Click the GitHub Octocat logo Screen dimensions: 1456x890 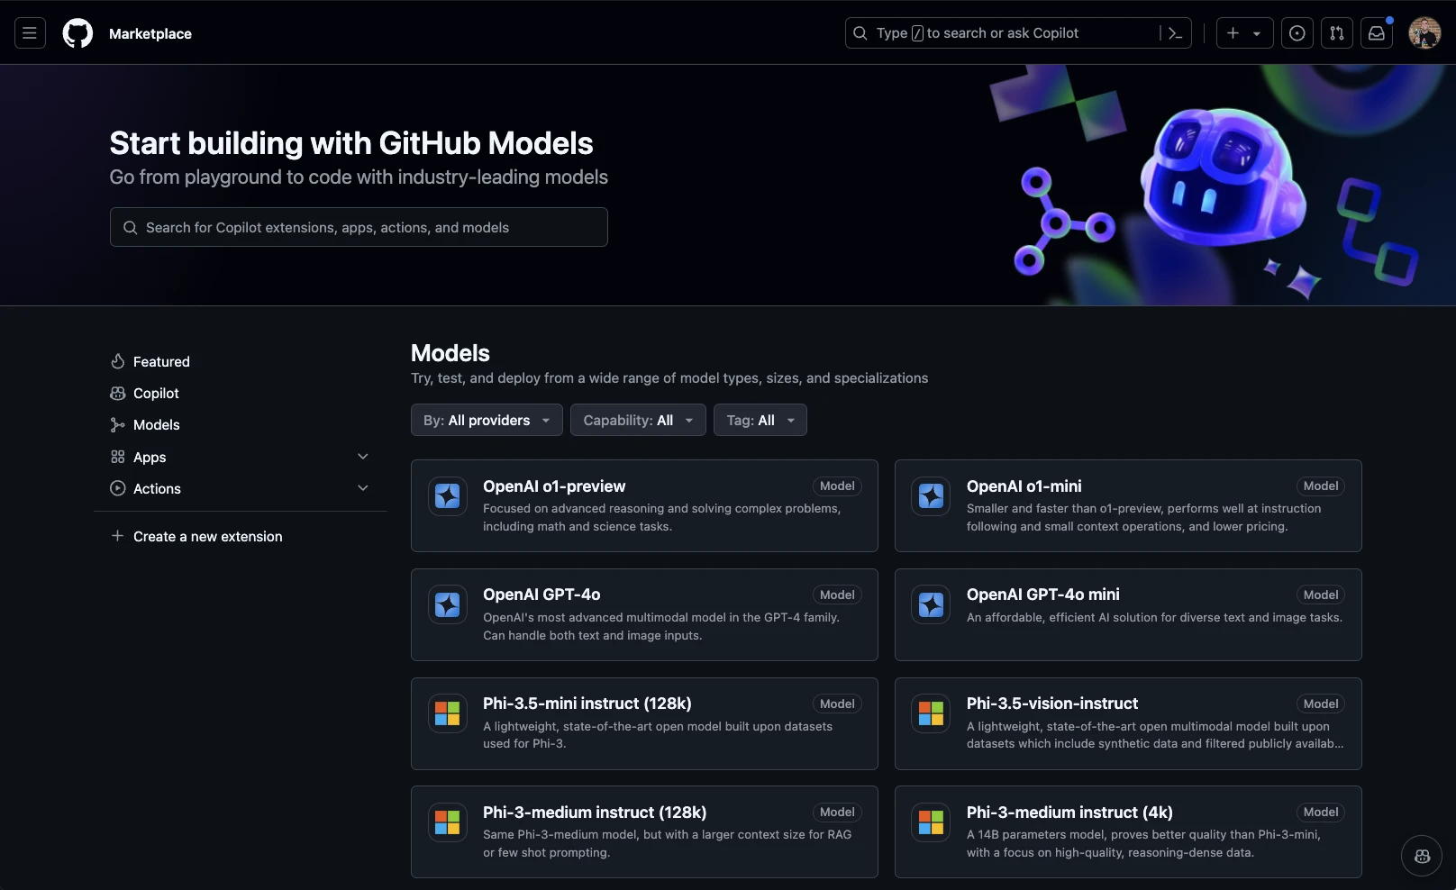tap(77, 33)
